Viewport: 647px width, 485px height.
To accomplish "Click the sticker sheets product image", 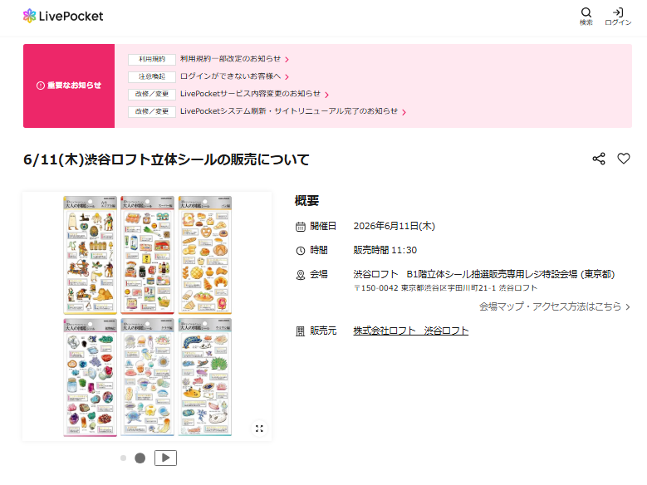I will tap(147, 316).
